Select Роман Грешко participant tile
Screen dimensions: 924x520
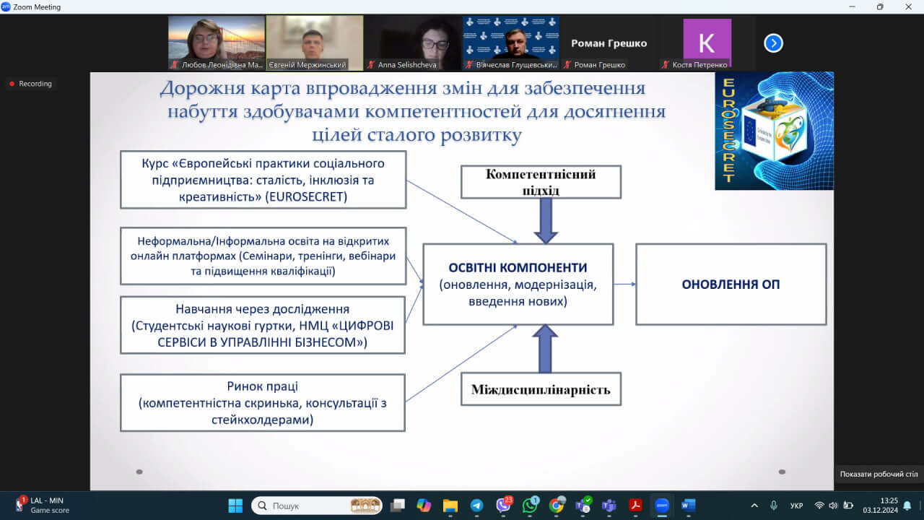[609, 43]
